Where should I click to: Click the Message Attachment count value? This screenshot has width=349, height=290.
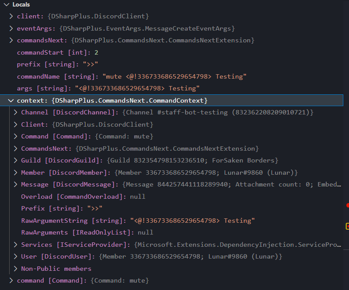tap(231, 184)
